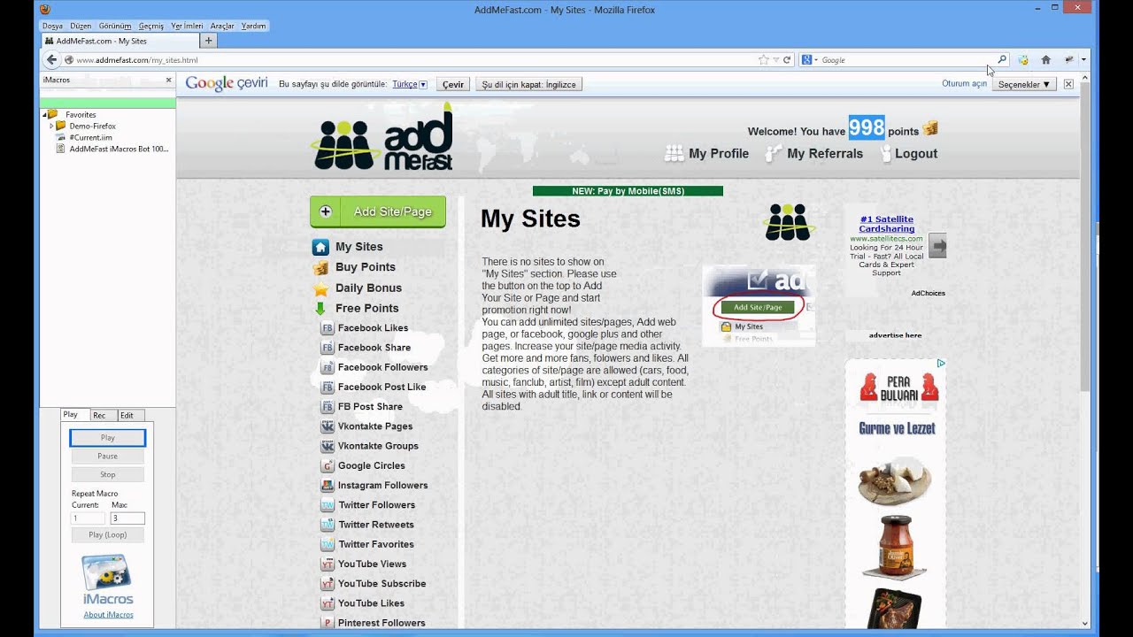Click the Current repeat count field
The height and width of the screenshot is (637, 1133).
[88, 518]
